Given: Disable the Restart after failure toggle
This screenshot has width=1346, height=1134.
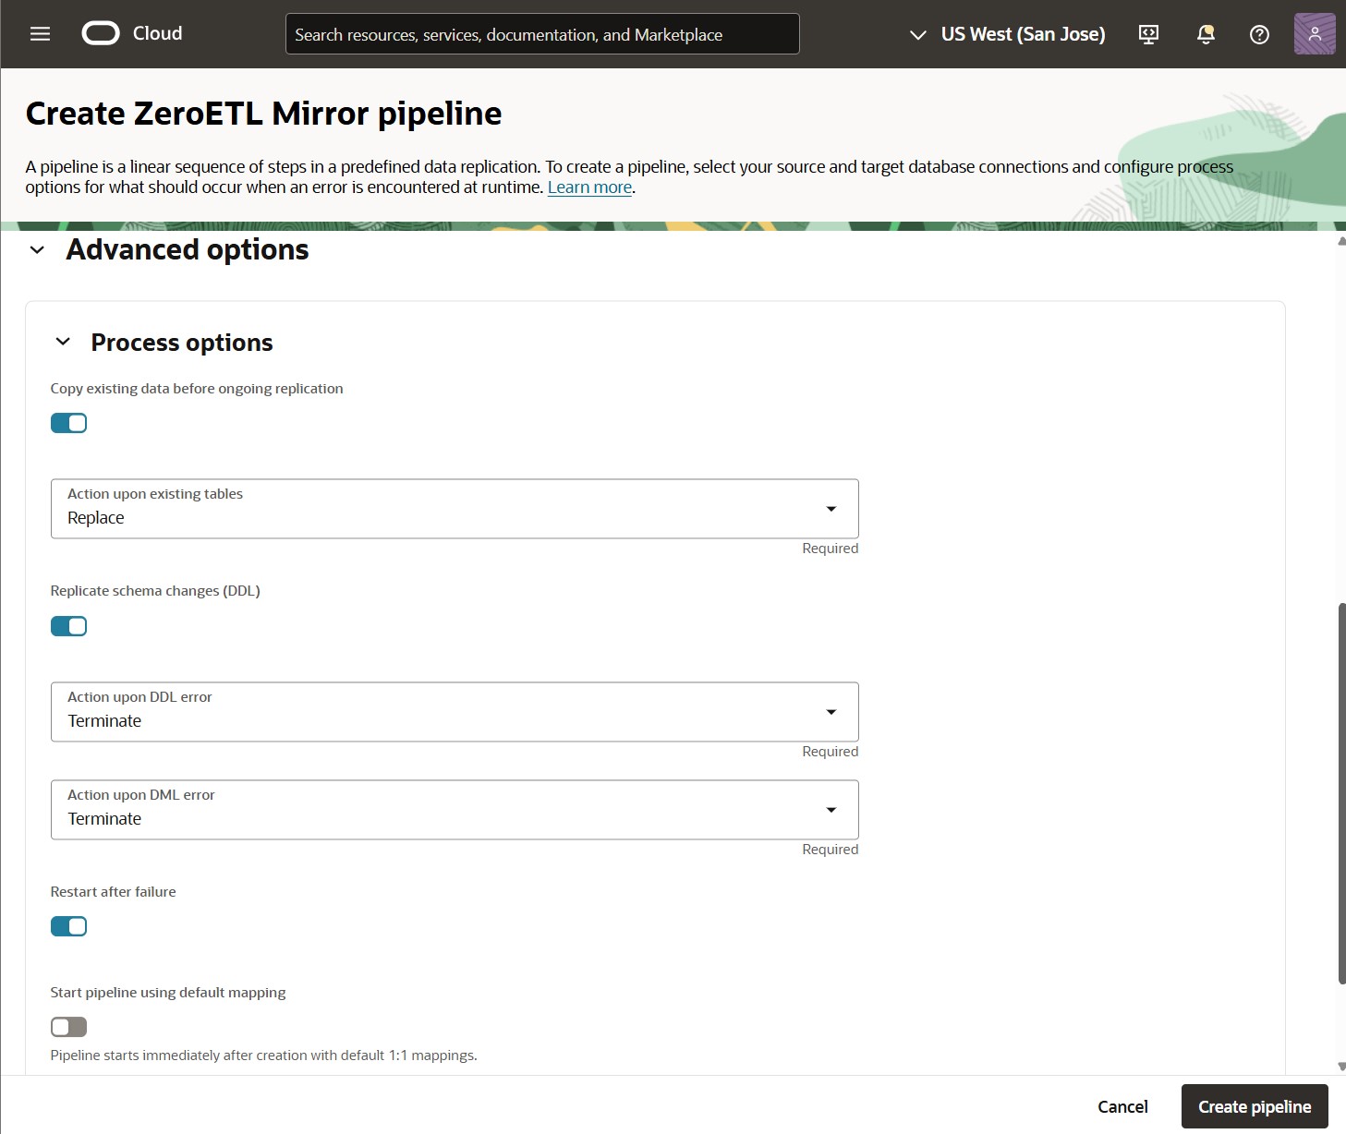Looking at the screenshot, I should coord(68,925).
